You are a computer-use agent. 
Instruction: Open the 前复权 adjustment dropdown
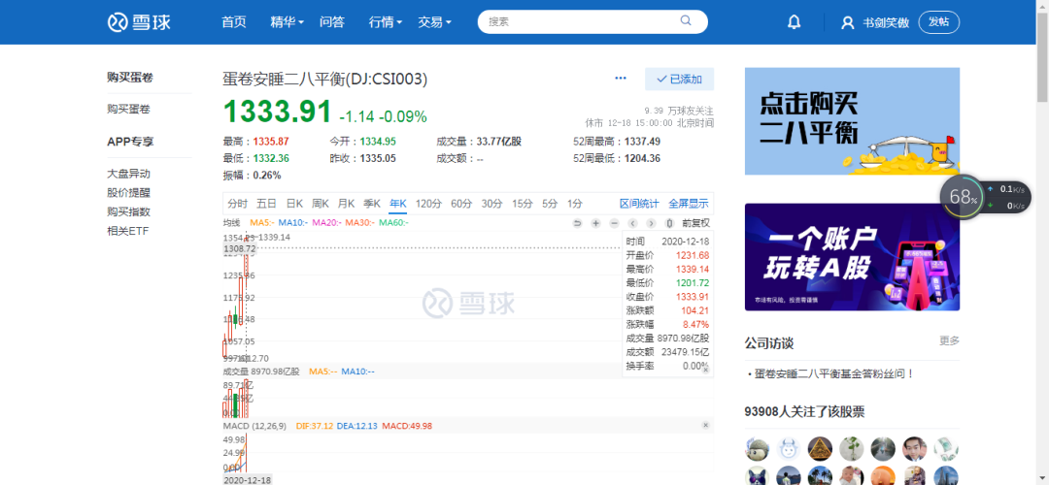695,223
